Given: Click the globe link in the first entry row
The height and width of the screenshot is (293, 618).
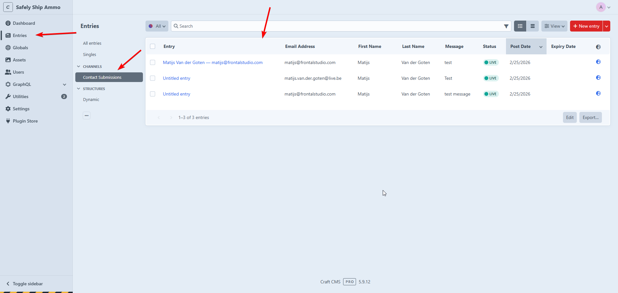Looking at the screenshot, I should pos(598,62).
